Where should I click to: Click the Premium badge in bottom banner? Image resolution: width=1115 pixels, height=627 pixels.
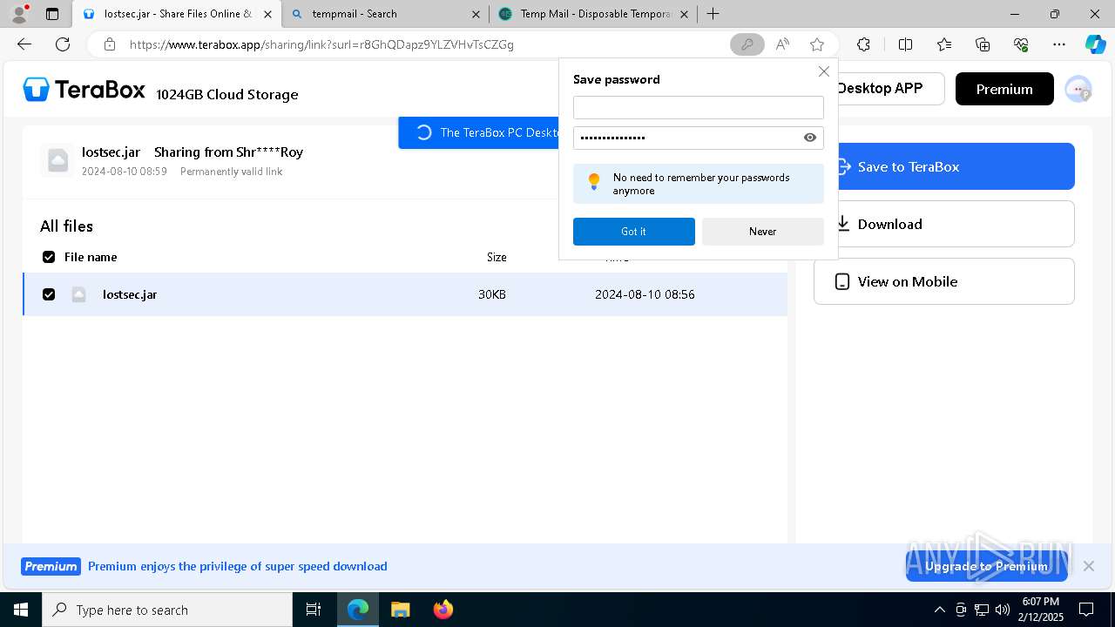click(51, 566)
